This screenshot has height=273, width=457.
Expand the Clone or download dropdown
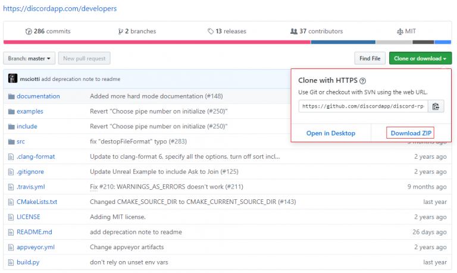pos(420,58)
